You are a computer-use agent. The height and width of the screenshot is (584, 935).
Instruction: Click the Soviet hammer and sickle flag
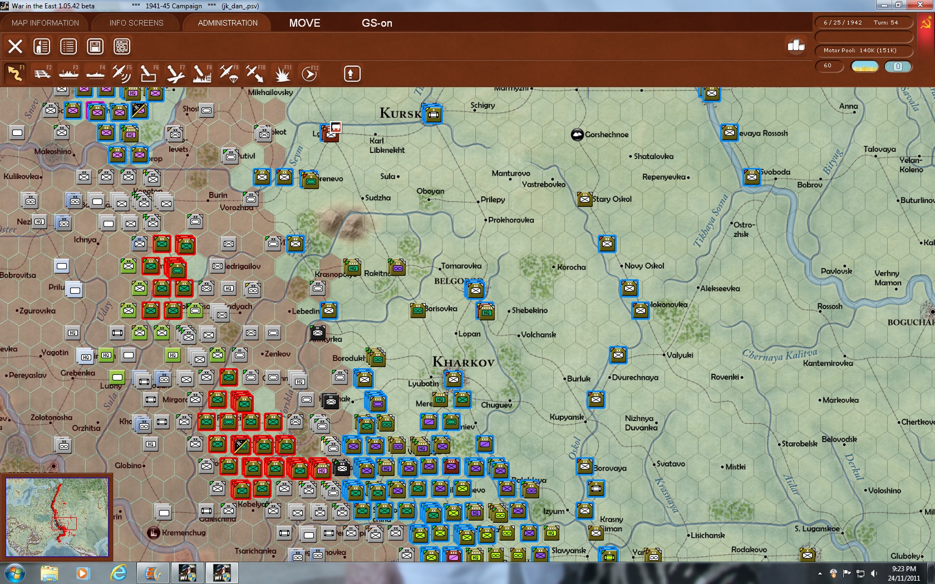click(926, 23)
